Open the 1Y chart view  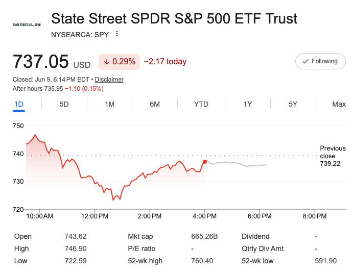point(248,104)
